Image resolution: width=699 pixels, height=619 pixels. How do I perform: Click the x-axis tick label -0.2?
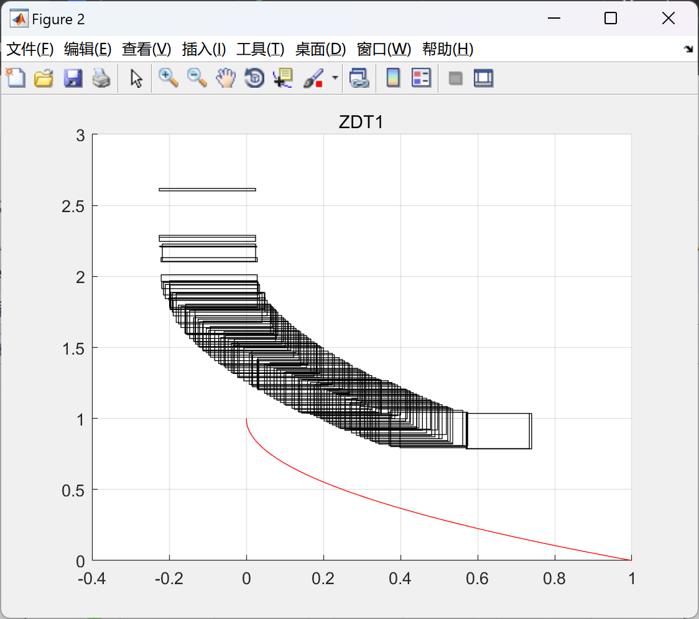tap(169, 579)
